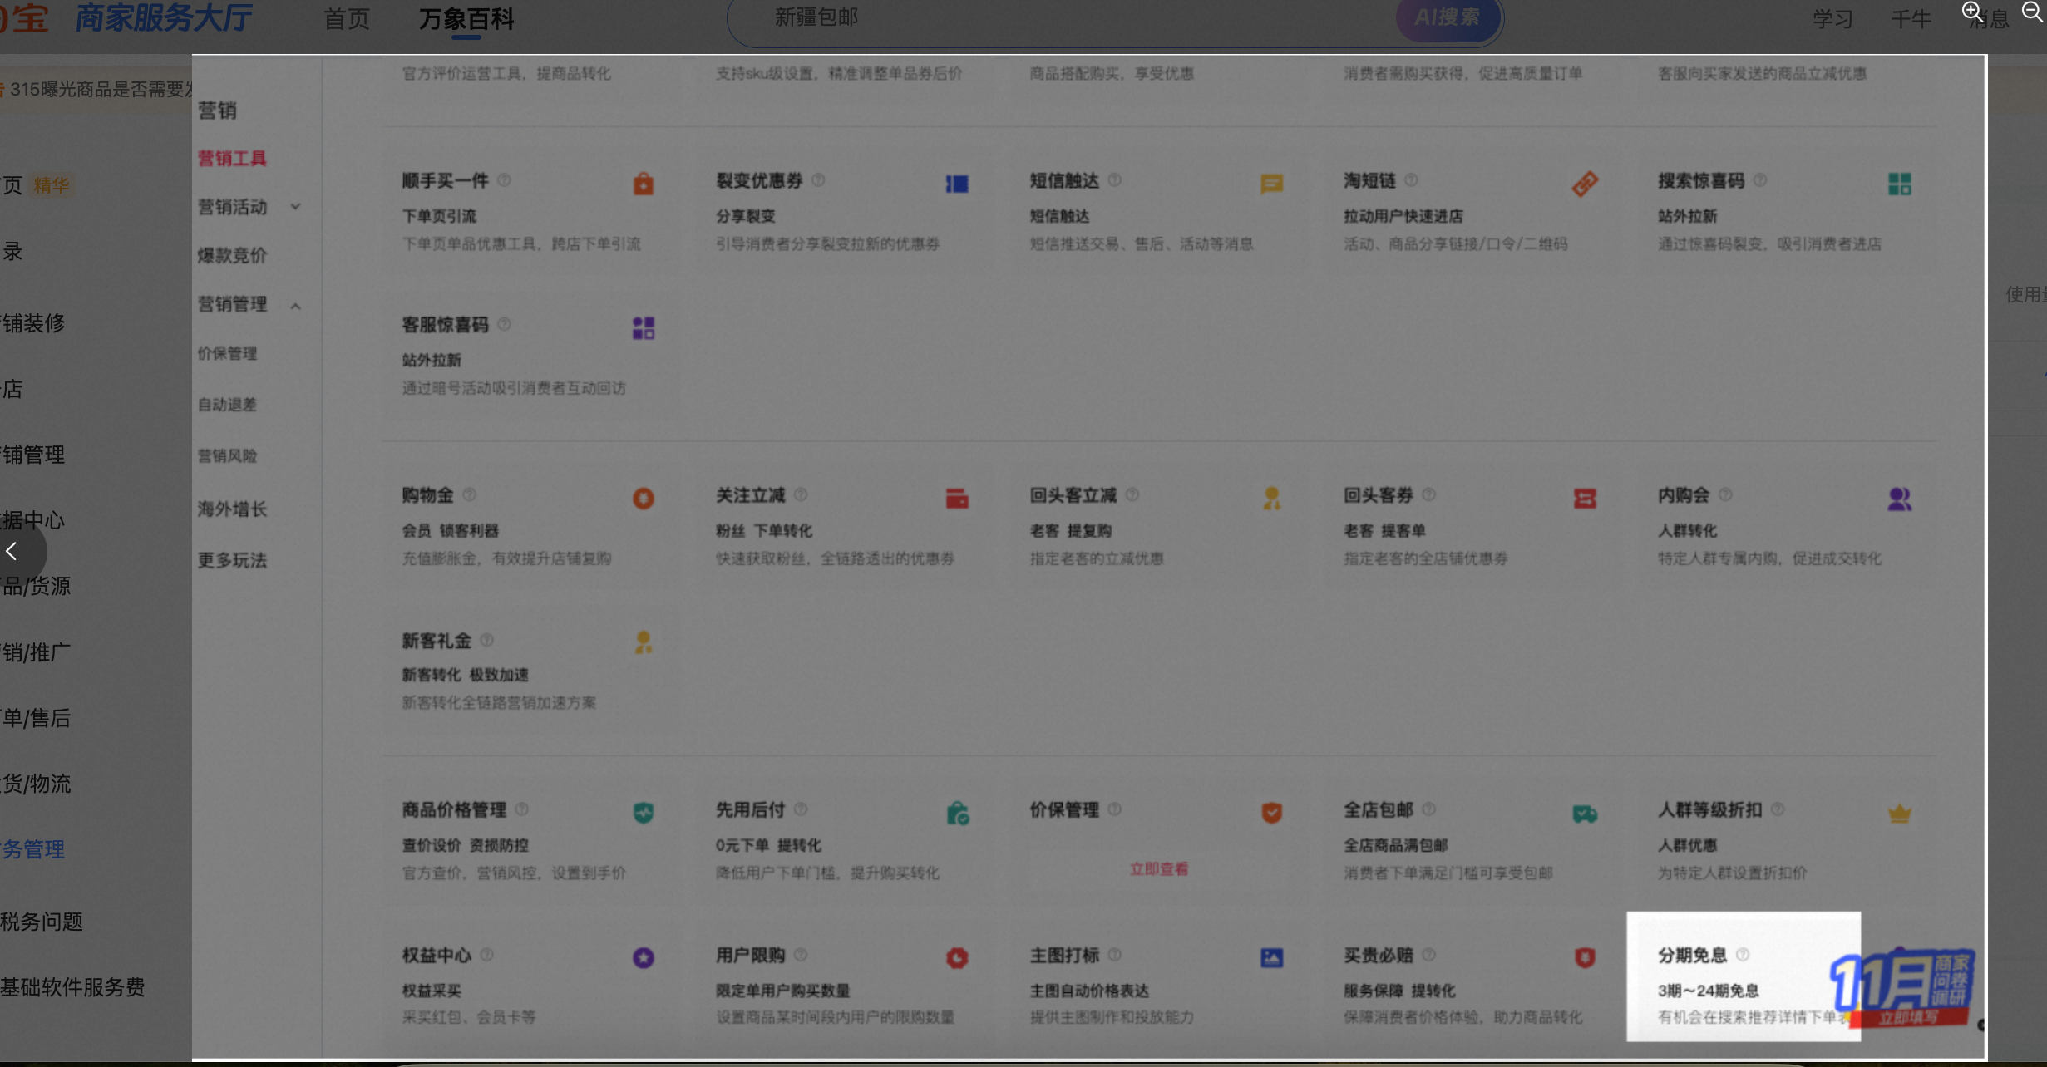Click the 顺手买一件 shopping bag icon
The image size is (2047, 1067).
point(643,184)
